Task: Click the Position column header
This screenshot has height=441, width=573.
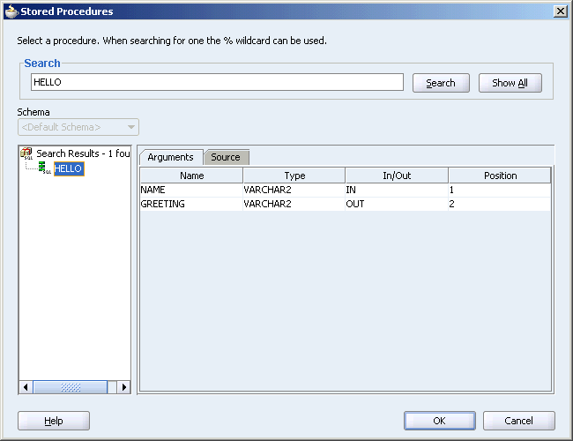Action: [500, 176]
